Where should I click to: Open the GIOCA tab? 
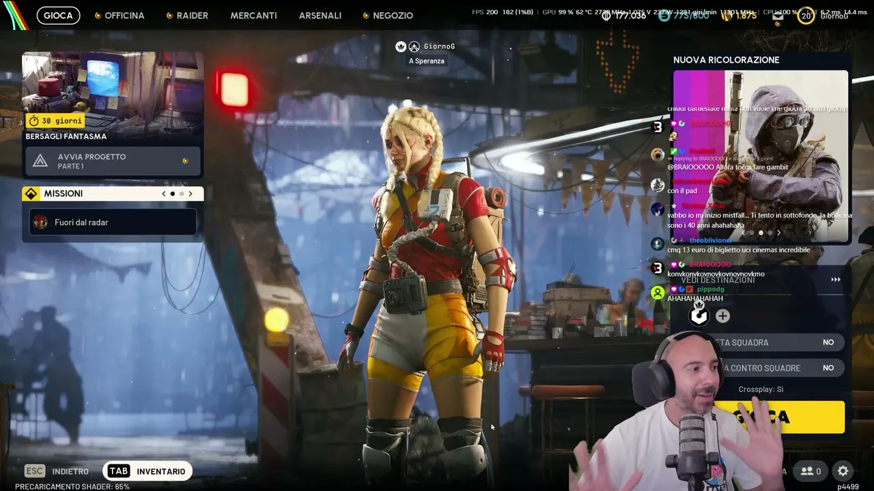[58, 15]
